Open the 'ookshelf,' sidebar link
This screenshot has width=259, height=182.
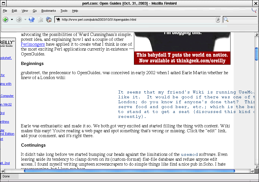tap(6, 58)
